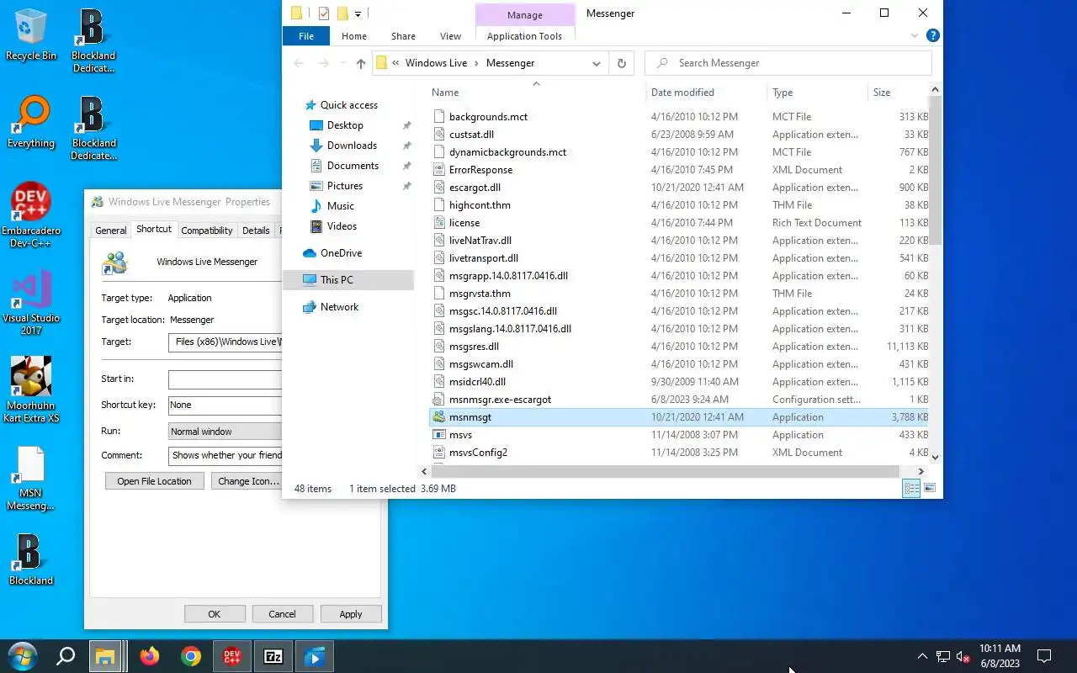Click Apply in Properties dialog
The image size is (1077, 673).
pos(351,614)
